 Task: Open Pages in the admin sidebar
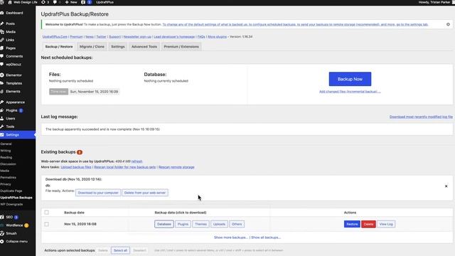tap(11, 48)
